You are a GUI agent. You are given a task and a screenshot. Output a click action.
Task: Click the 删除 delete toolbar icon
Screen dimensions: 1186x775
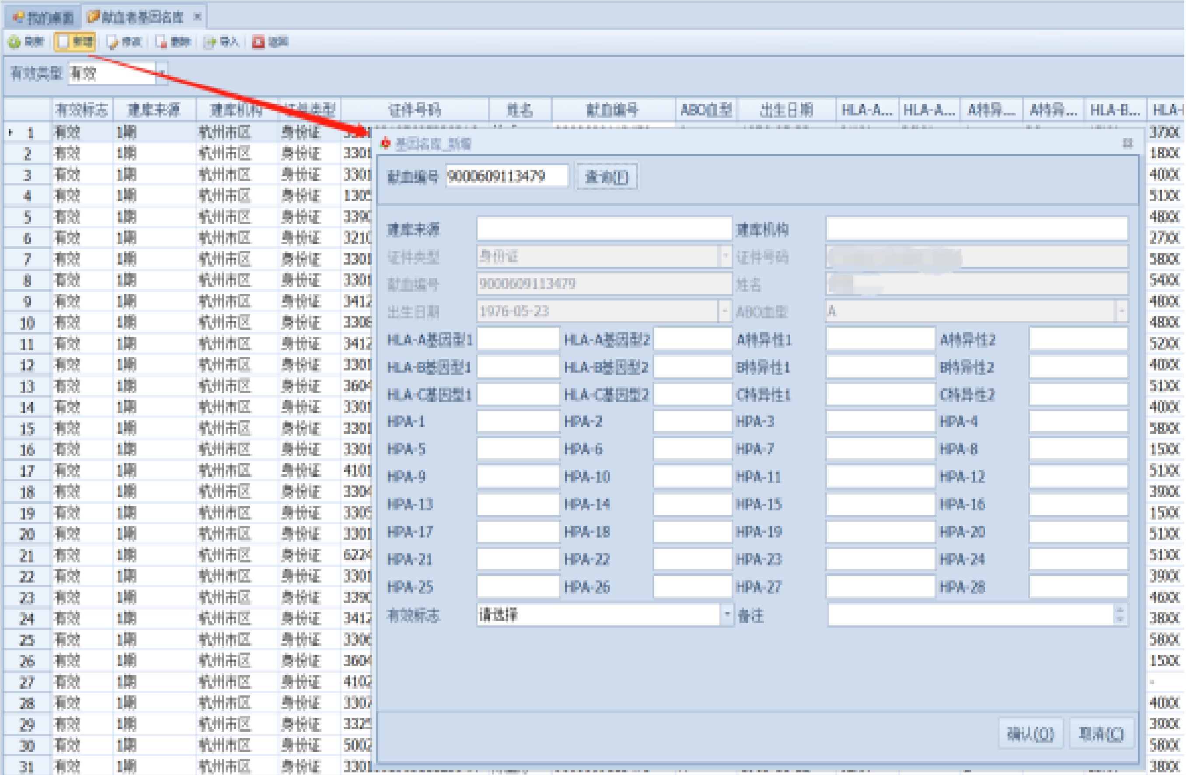[x=161, y=42]
